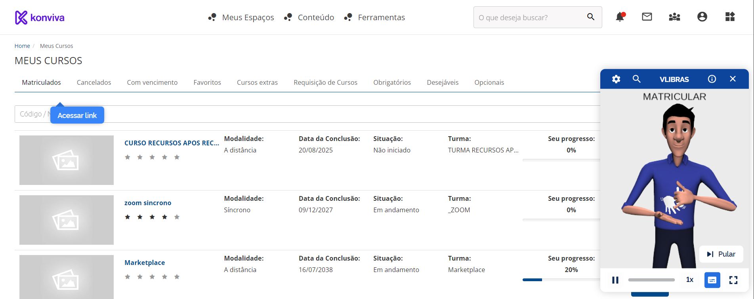Change VLibras playback speed 1x

[690, 280]
